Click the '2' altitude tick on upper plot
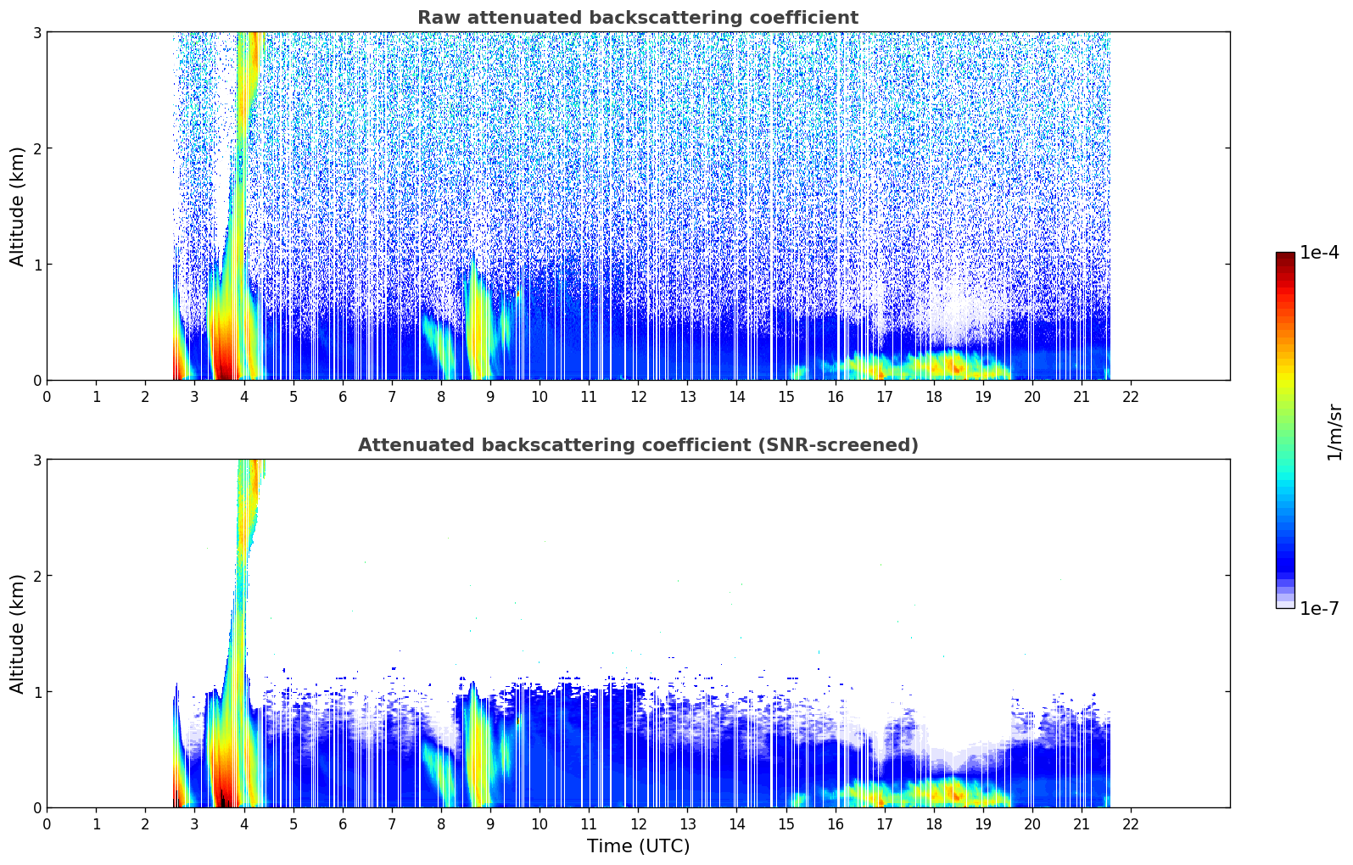Viewport: 1353px width, 865px height. [x=36, y=148]
